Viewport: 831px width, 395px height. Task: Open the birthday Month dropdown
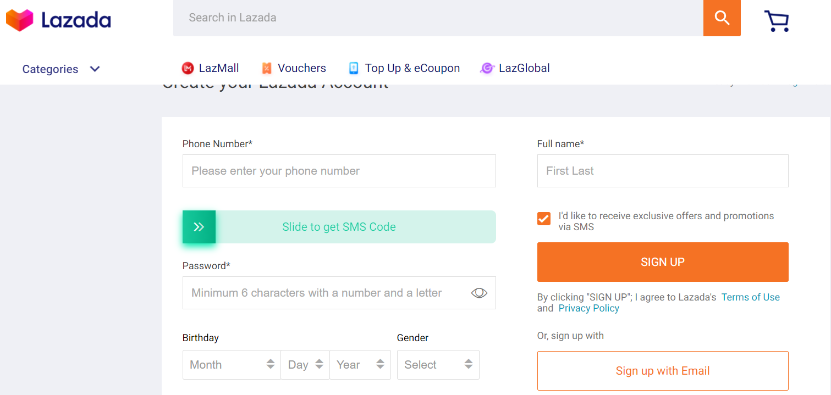coord(232,365)
